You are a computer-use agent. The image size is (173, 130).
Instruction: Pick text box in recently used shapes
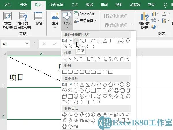coord(64,41)
